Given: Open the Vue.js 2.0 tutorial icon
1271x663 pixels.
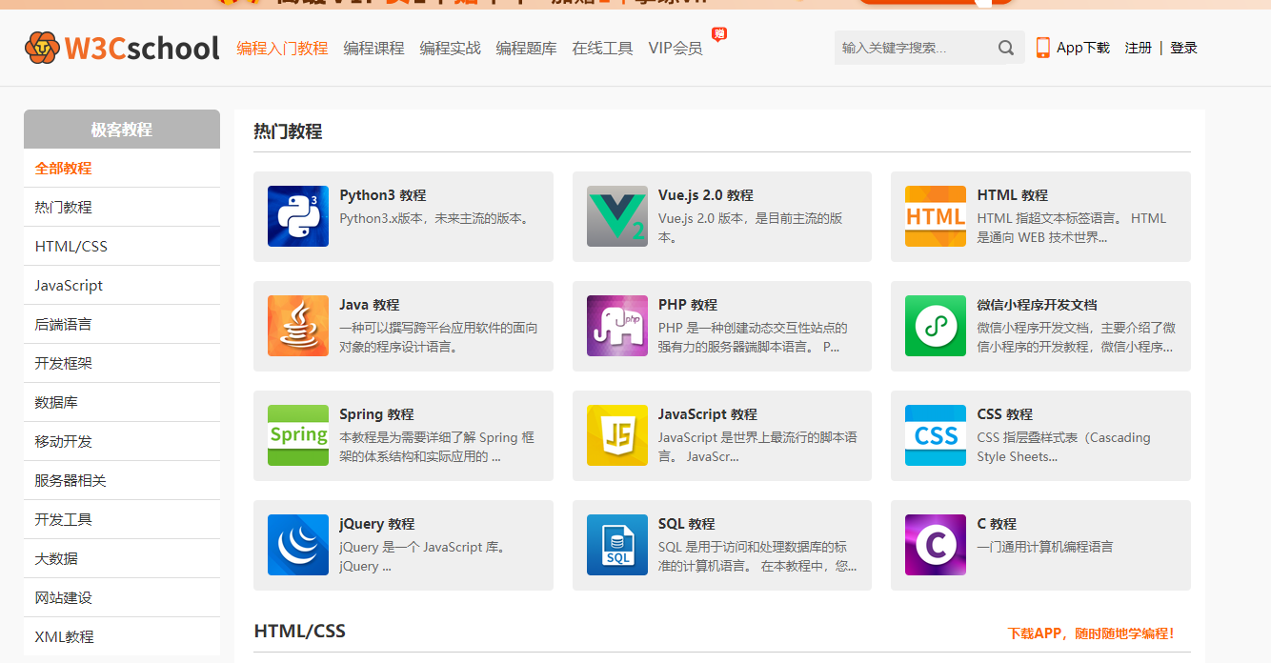Looking at the screenshot, I should [617, 216].
